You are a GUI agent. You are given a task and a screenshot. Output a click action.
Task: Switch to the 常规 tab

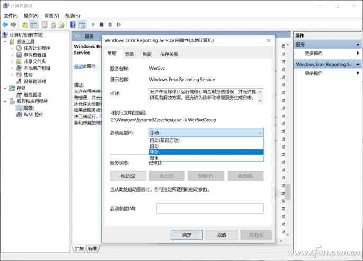(112, 54)
